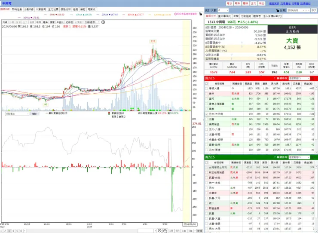Click the 複數 button beside the 分點進出 dropdown
This screenshot has height=233, width=318.
click(34, 114)
